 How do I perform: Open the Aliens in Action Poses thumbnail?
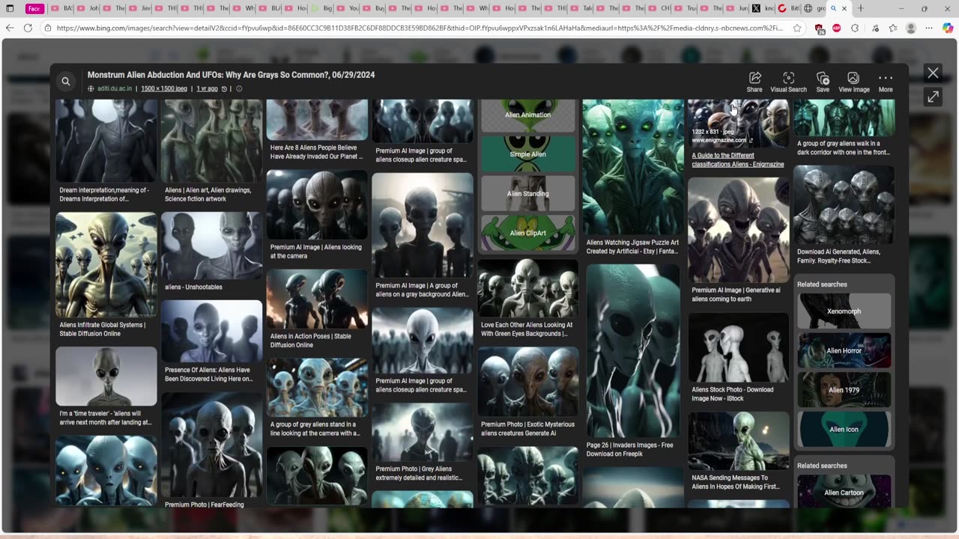coord(317,299)
